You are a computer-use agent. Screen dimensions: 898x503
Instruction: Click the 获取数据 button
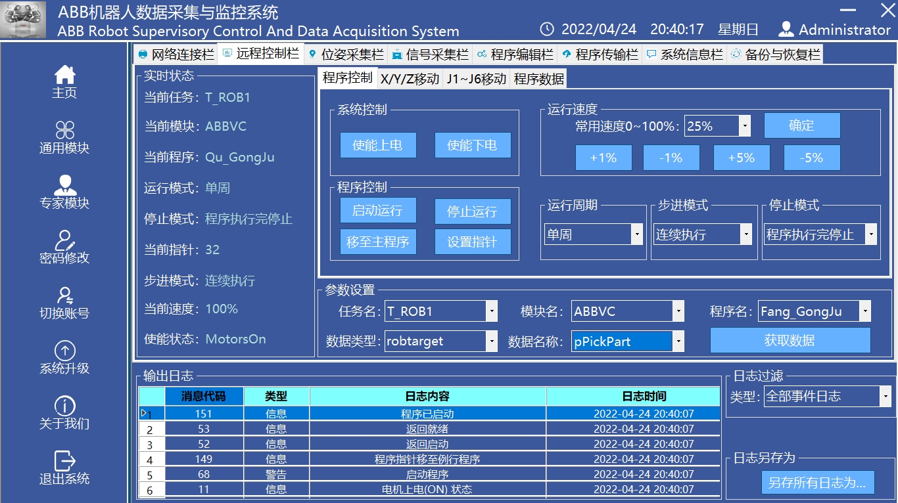(x=790, y=340)
